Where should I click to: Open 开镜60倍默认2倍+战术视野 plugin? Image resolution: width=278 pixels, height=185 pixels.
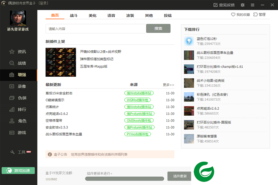click(x=100, y=51)
